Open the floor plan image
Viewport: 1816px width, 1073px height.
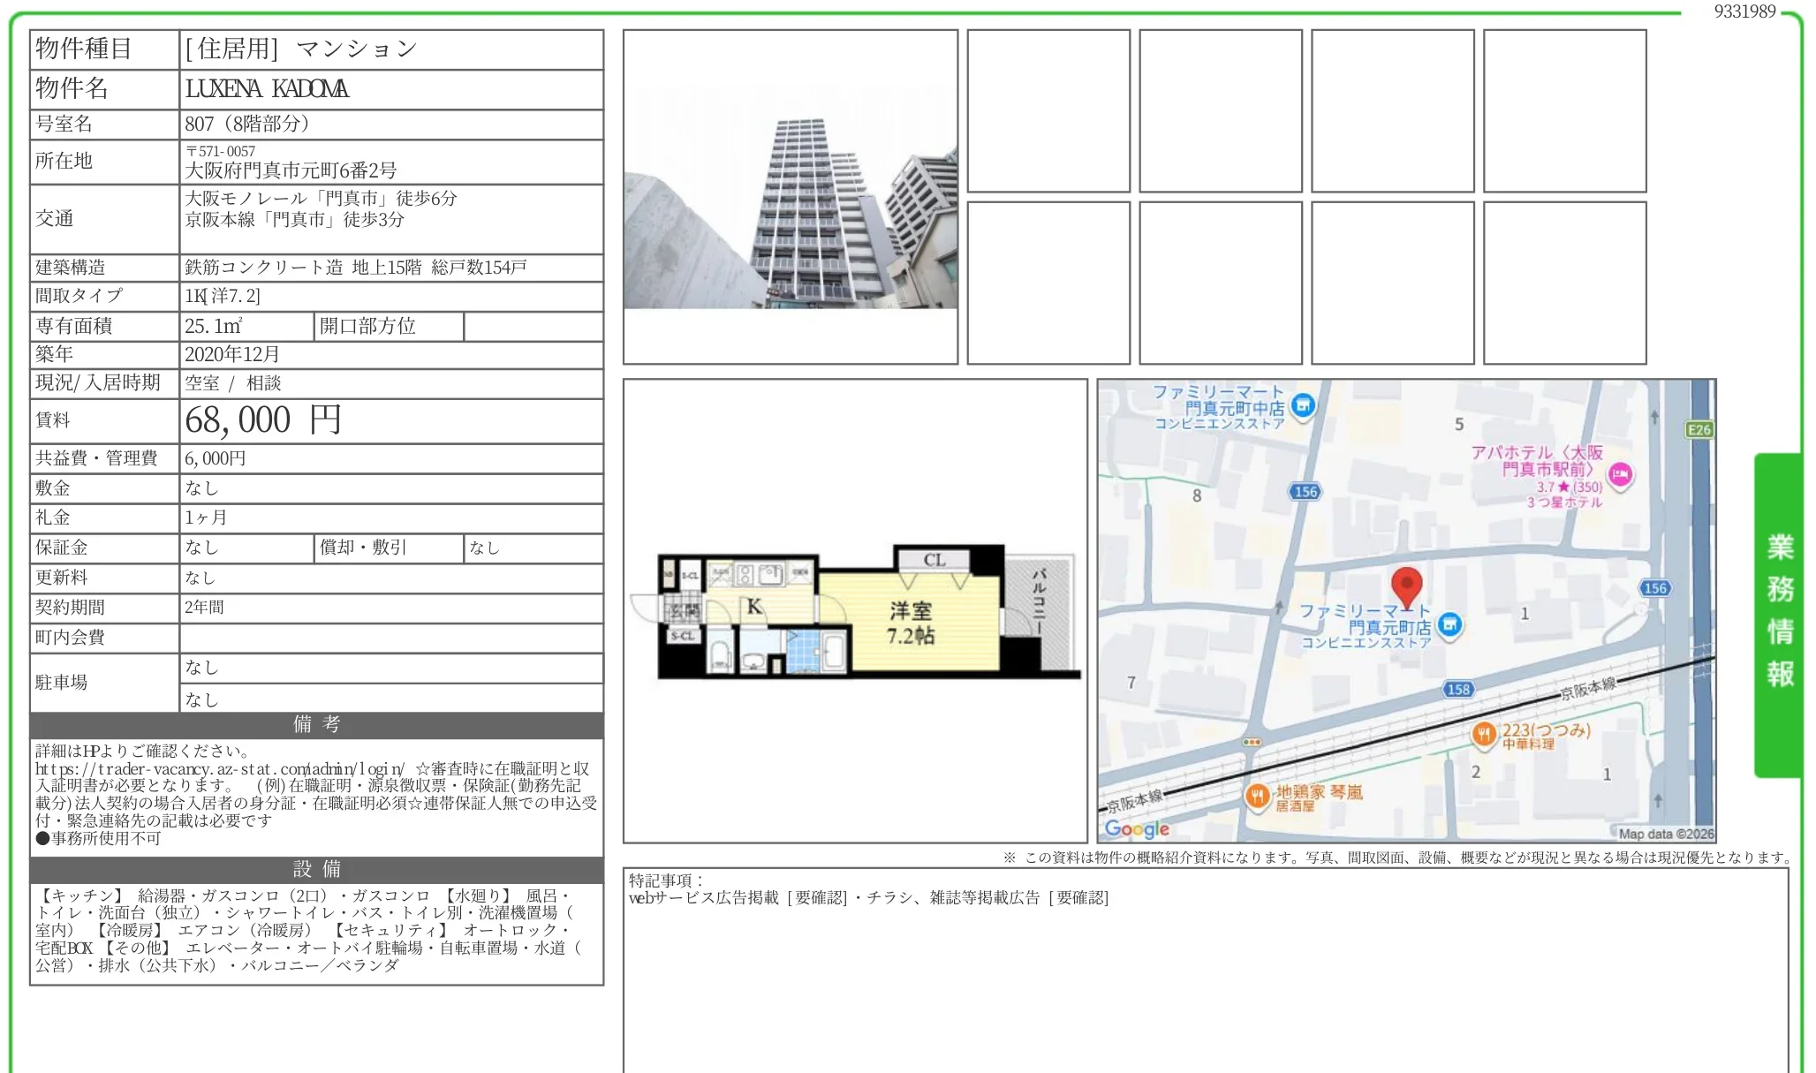point(855,611)
